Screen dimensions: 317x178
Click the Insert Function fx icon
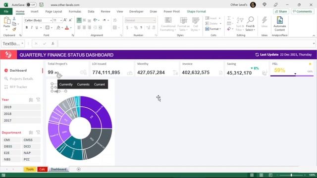53,44
